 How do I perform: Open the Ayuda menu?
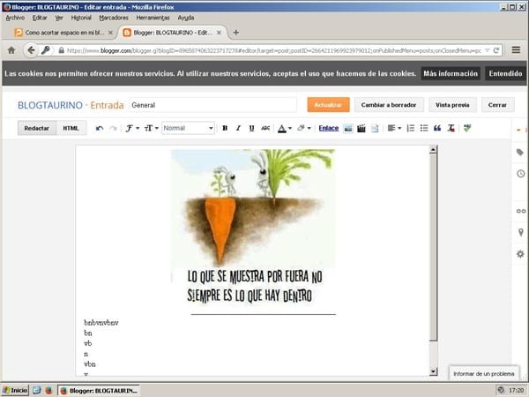(x=186, y=18)
